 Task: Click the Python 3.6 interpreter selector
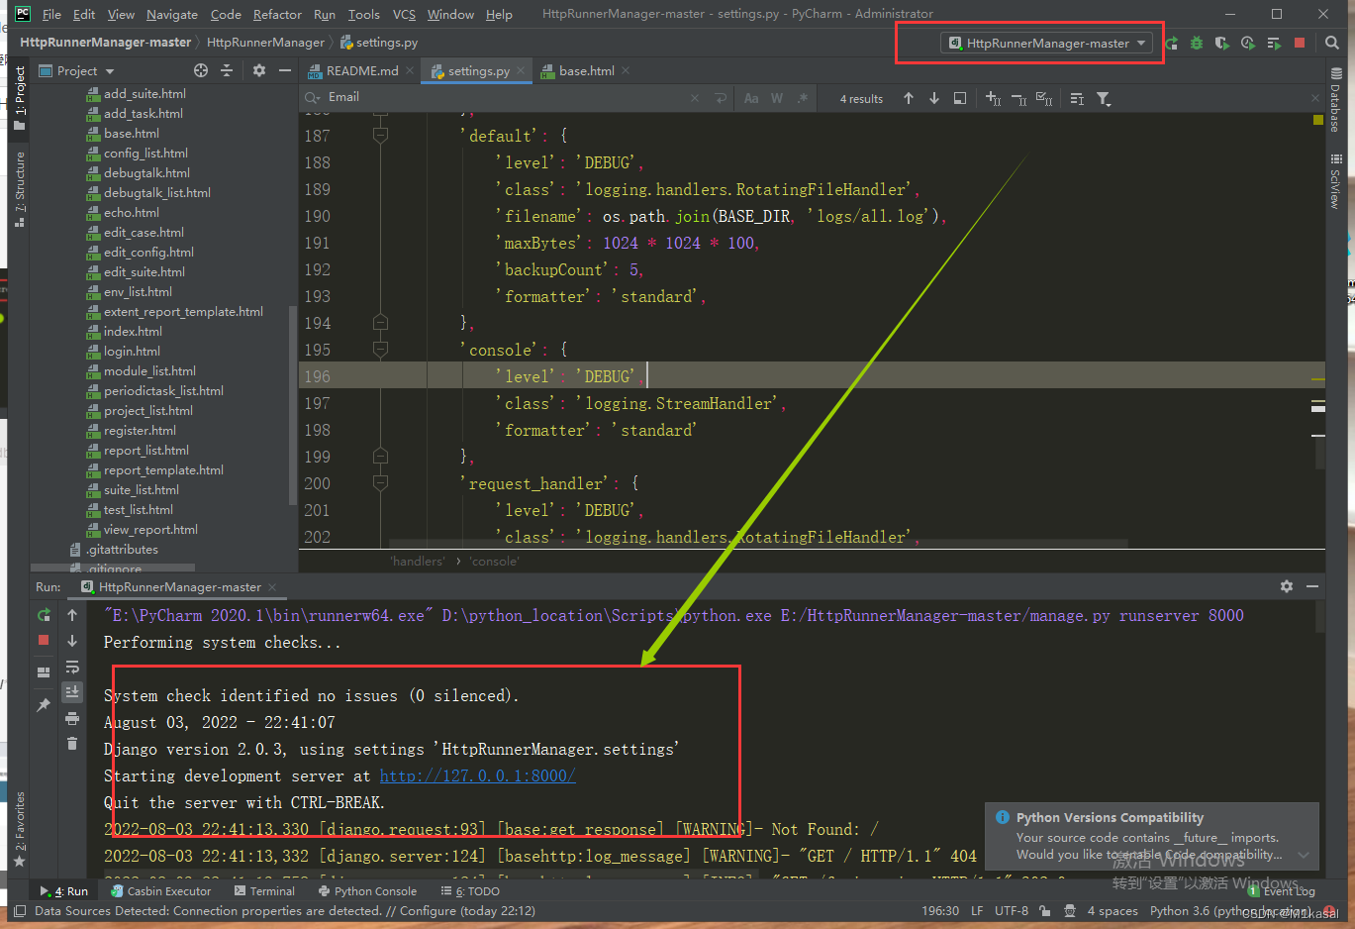point(1232,910)
